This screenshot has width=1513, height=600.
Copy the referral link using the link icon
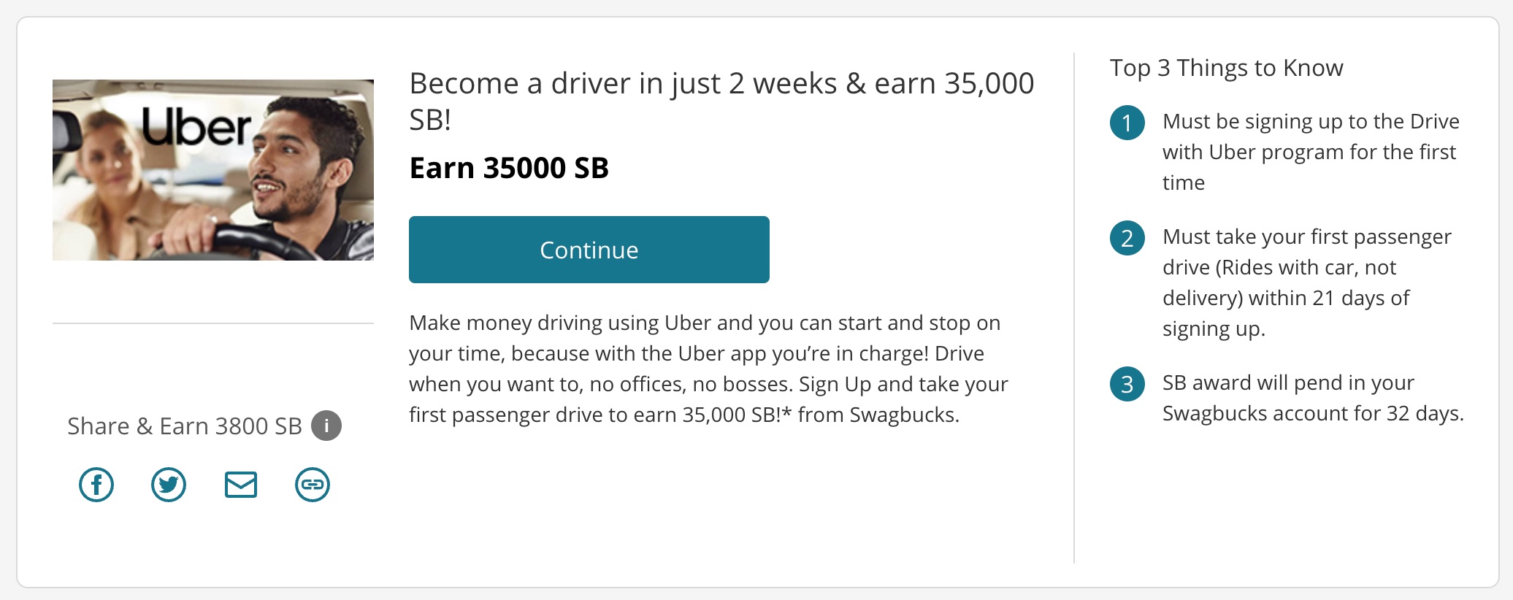[312, 484]
